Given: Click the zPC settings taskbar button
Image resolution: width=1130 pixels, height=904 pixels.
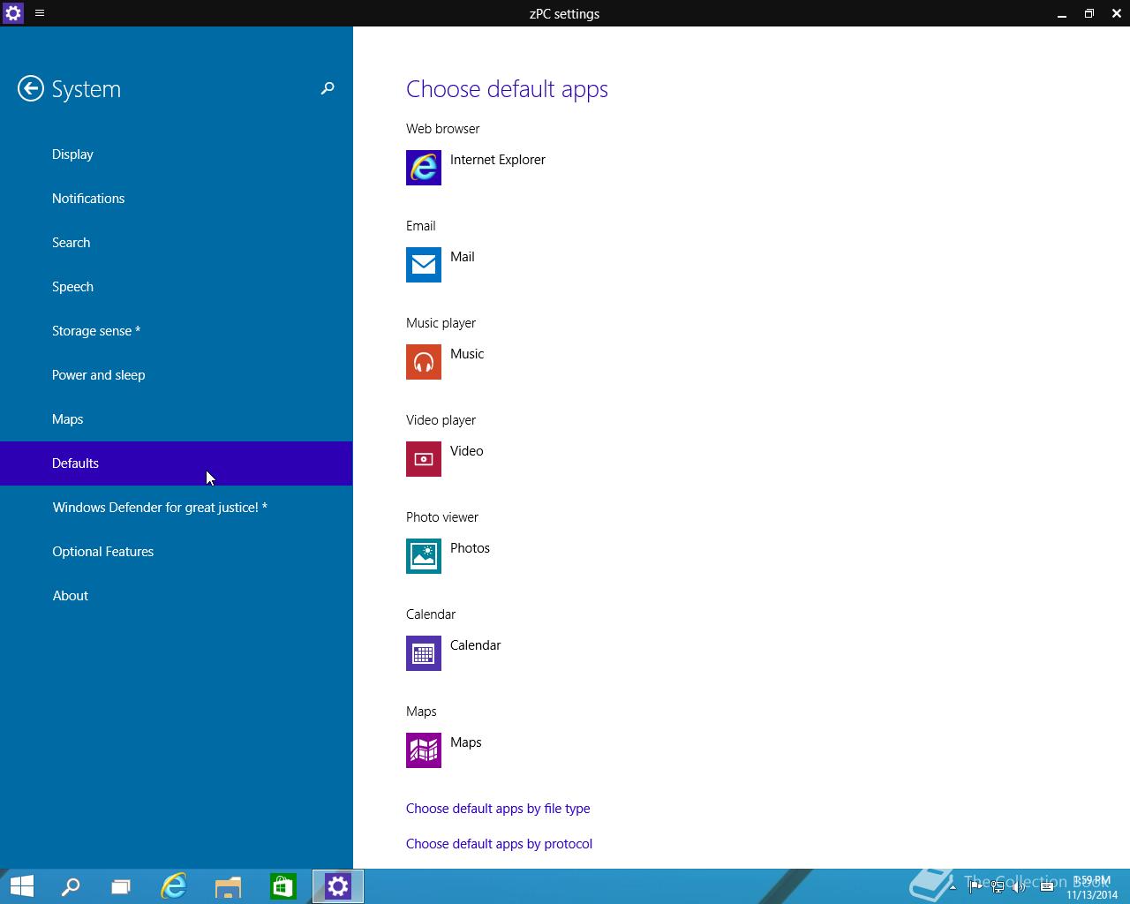Looking at the screenshot, I should pyautogui.click(x=338, y=886).
